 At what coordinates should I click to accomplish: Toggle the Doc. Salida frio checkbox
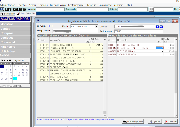18,13
